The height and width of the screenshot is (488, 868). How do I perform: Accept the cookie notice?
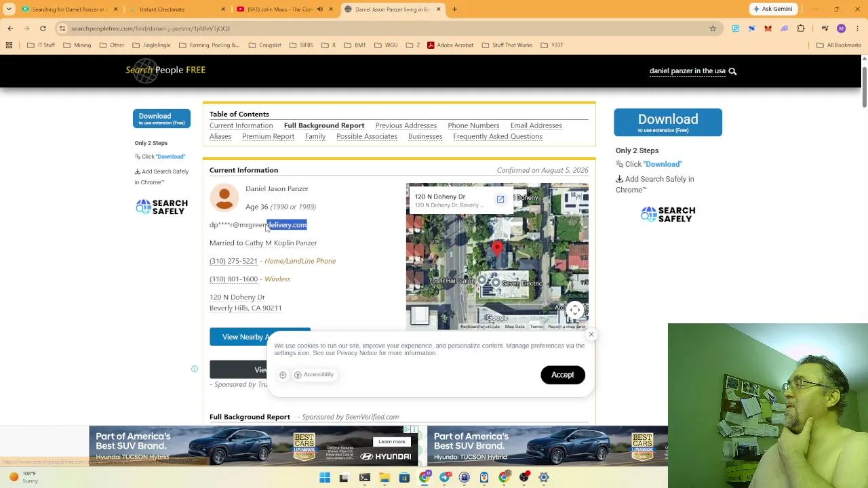[562, 375]
